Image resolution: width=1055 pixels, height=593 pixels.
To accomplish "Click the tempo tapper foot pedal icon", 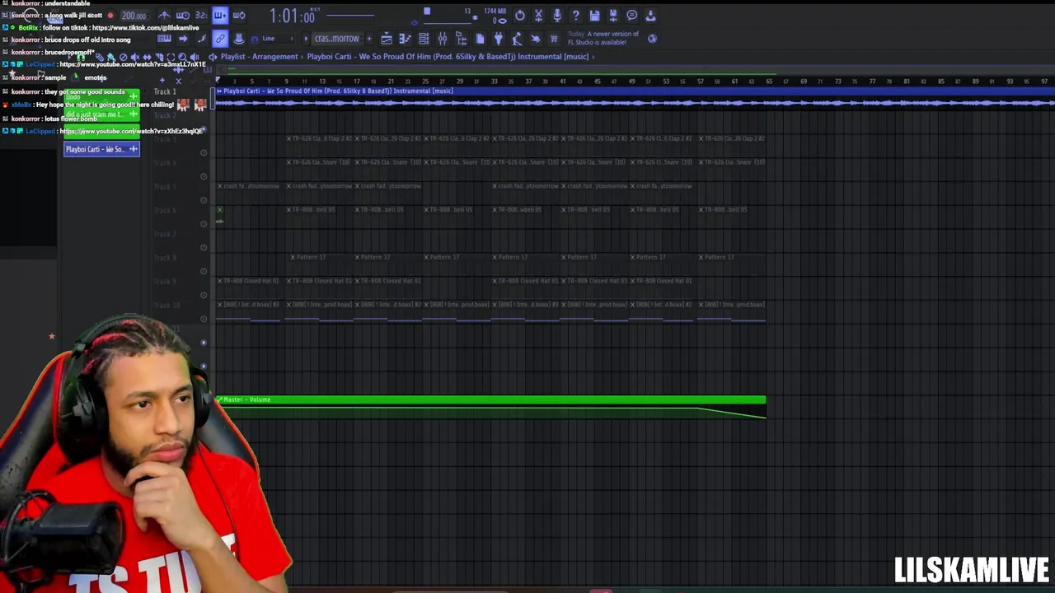I will click(x=517, y=39).
